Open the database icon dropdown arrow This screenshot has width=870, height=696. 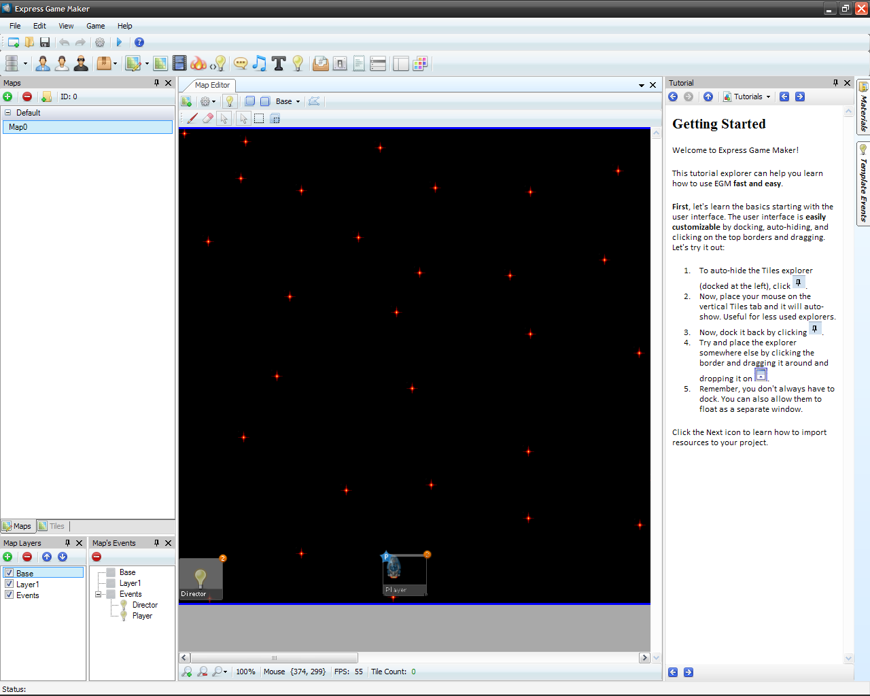tap(25, 63)
